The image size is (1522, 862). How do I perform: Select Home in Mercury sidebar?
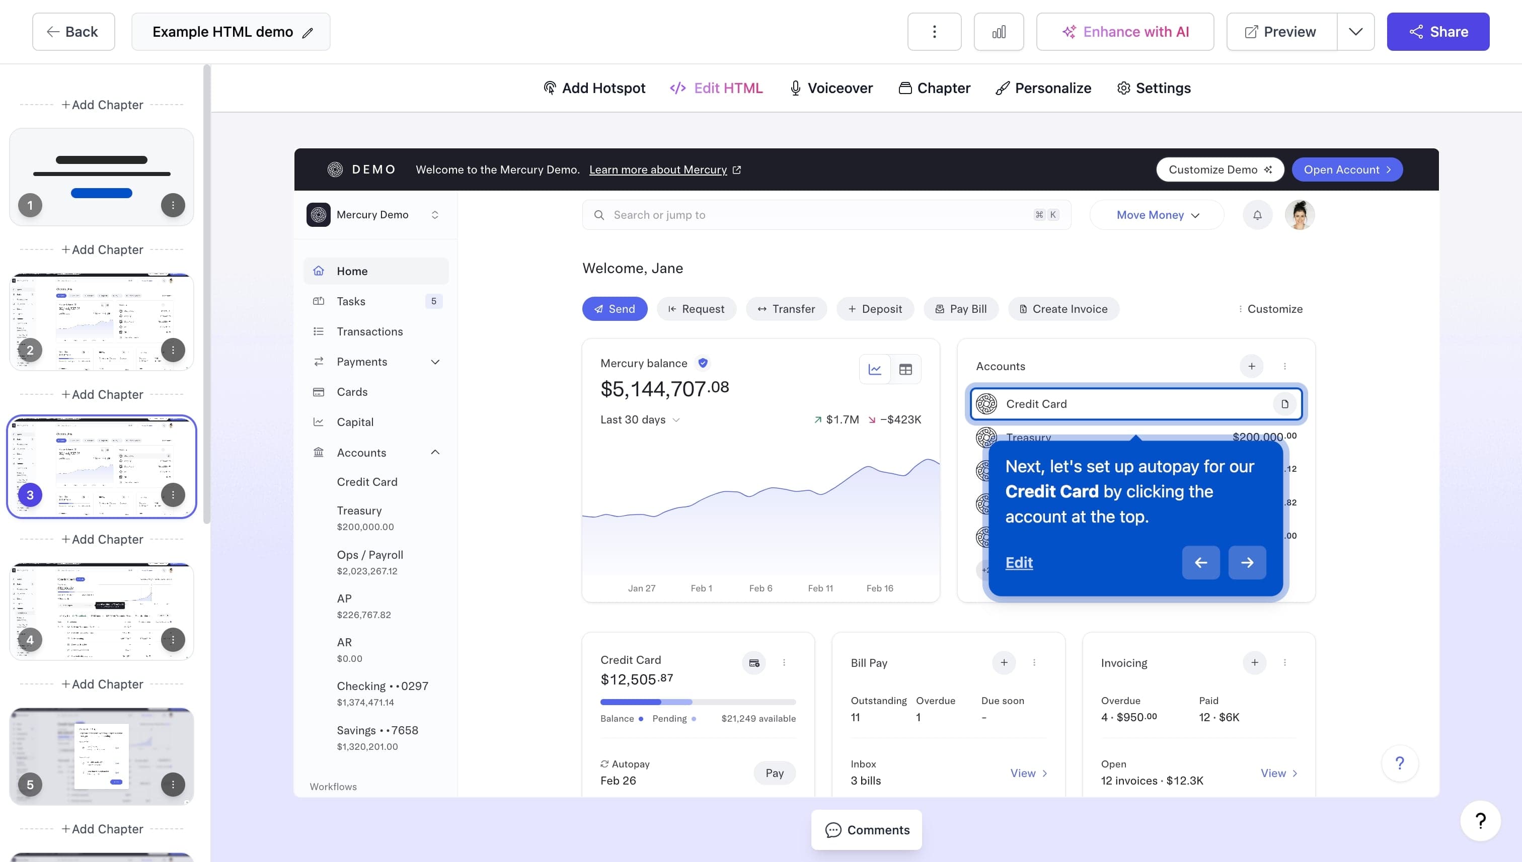[376, 271]
